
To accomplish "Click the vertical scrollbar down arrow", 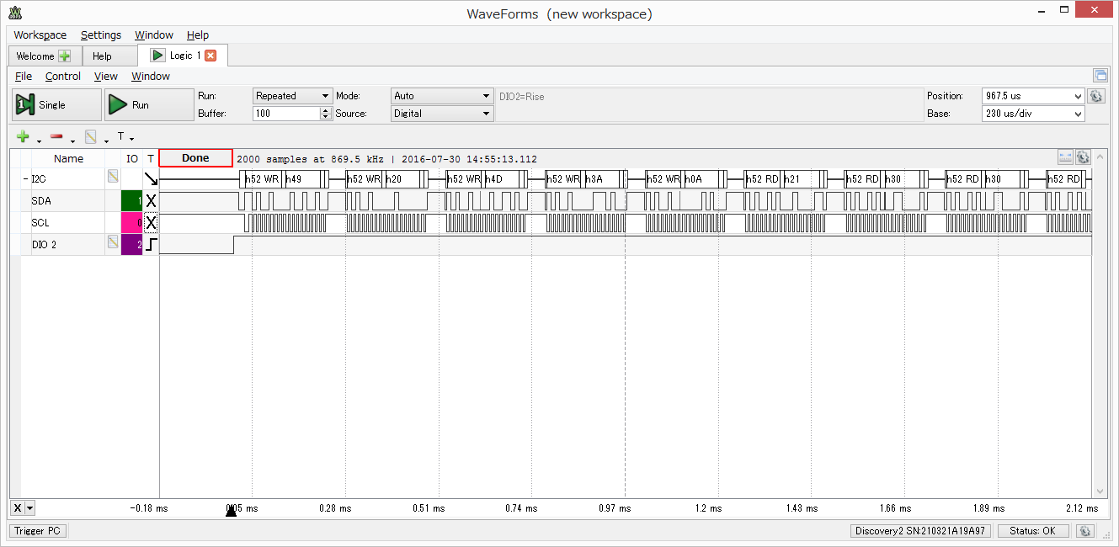I will 1099,491.
